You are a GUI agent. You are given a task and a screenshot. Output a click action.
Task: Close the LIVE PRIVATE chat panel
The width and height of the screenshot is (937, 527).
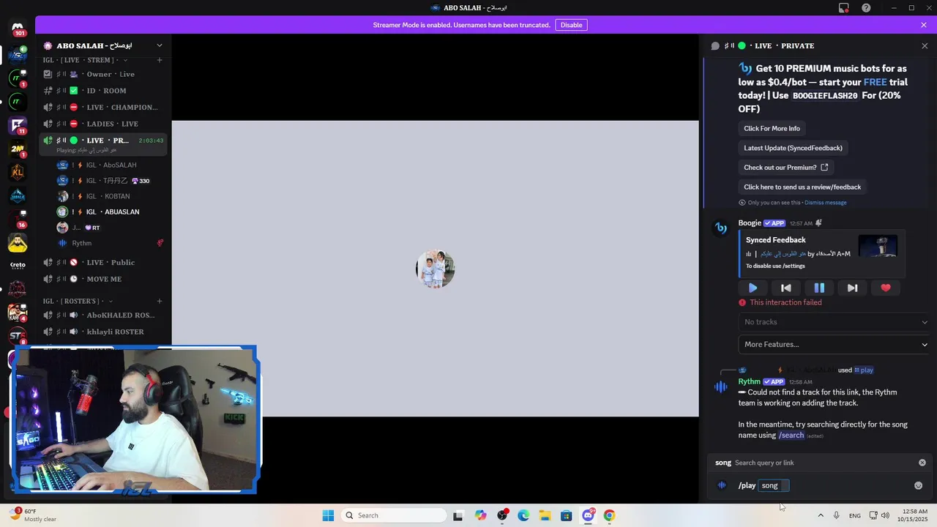[x=925, y=45]
